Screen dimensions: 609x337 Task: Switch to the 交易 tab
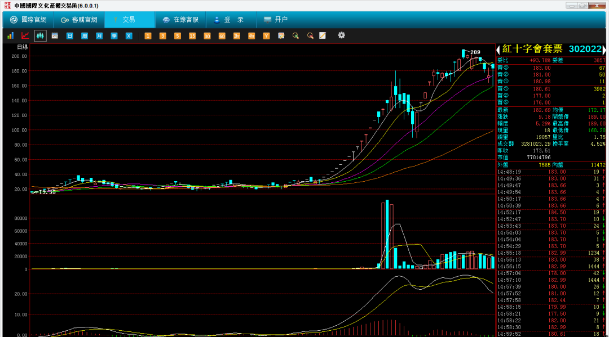click(x=129, y=19)
